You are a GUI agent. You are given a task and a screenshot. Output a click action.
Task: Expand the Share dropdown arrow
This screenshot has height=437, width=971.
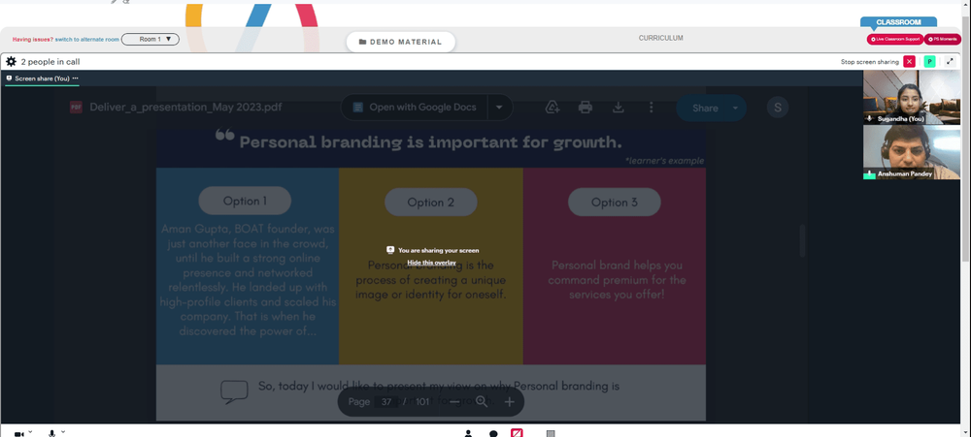coord(736,109)
